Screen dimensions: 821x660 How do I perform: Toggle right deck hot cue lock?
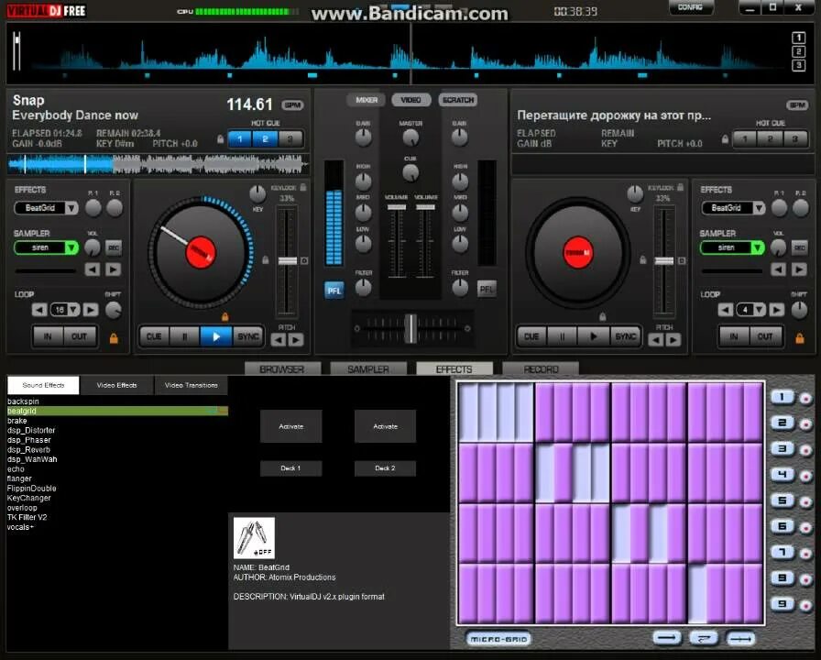(x=725, y=140)
